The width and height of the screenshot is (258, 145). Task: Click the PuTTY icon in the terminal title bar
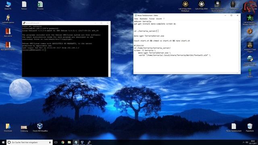click(24, 23)
